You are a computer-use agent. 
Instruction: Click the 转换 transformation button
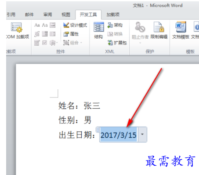(115, 34)
